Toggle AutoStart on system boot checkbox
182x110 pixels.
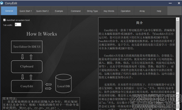pyautogui.click(x=4, y=20)
